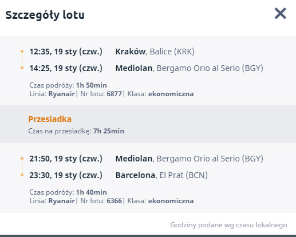Click flight number 6877
Screen dimensions: 296x237
point(114,94)
